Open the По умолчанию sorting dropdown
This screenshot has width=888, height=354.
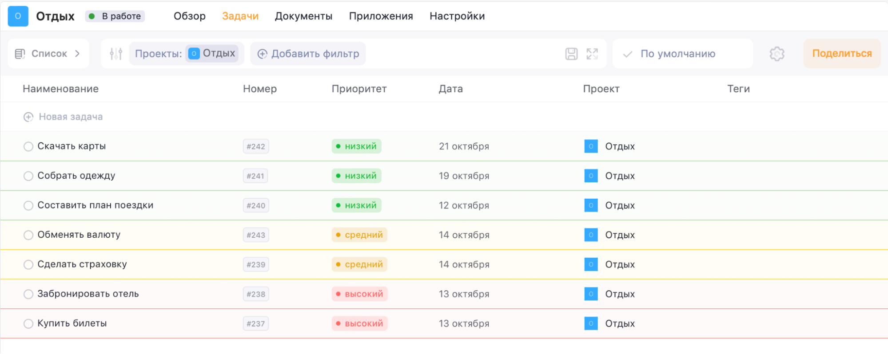(677, 54)
